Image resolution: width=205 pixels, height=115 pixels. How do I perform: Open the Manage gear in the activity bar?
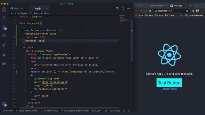point(4,104)
